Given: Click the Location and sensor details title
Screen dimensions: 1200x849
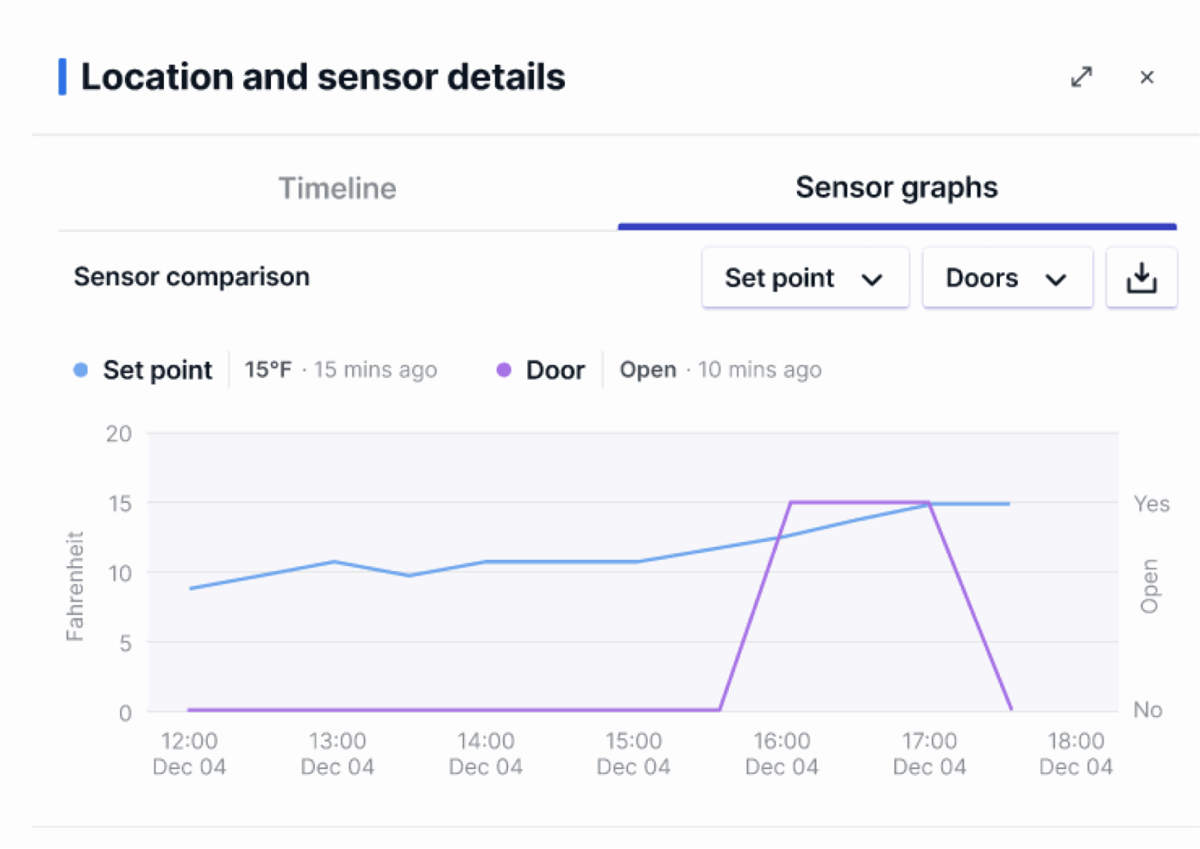Looking at the screenshot, I should pos(323,77).
